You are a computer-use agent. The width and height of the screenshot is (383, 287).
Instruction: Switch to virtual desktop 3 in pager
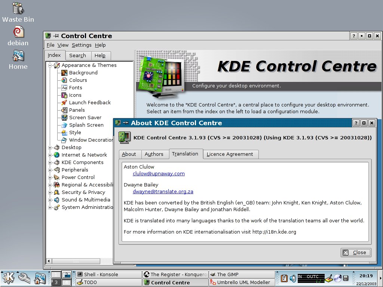point(56,283)
